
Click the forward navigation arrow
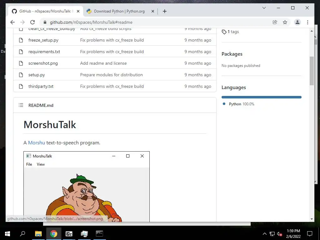(x=22, y=22)
